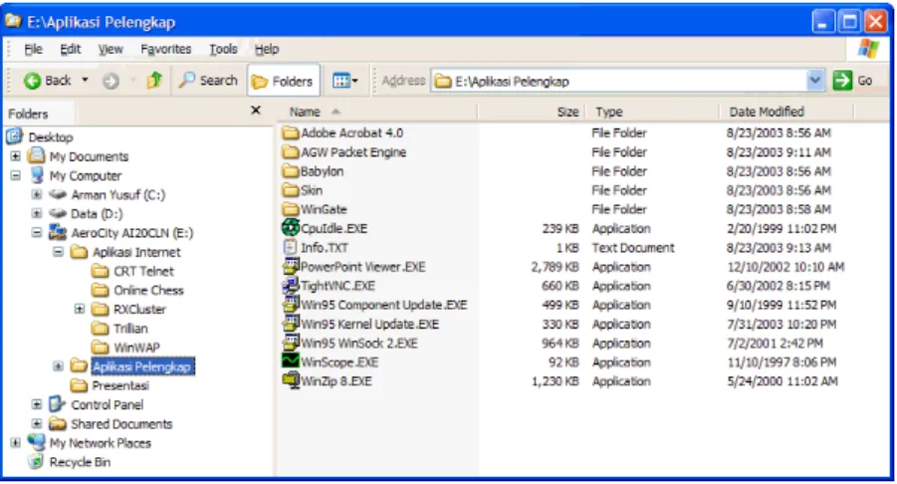Expand the Aplikasi Pelengkap tree node
Image resolution: width=897 pixels, height=484 pixels.
click(58, 366)
